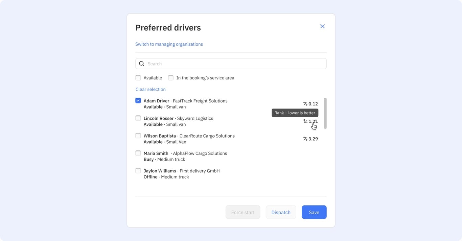This screenshot has height=241, width=462.
Task: Open Switch to managing organizations link
Action: click(169, 44)
